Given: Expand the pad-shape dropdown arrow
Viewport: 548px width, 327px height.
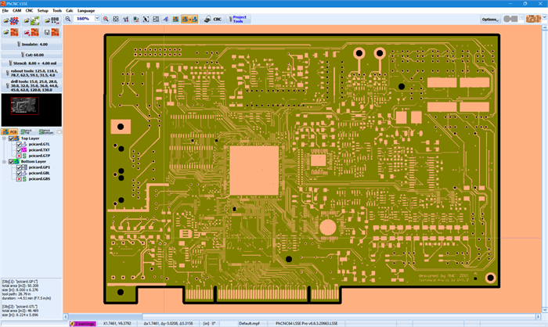Looking at the screenshot, I should click(x=521, y=17).
